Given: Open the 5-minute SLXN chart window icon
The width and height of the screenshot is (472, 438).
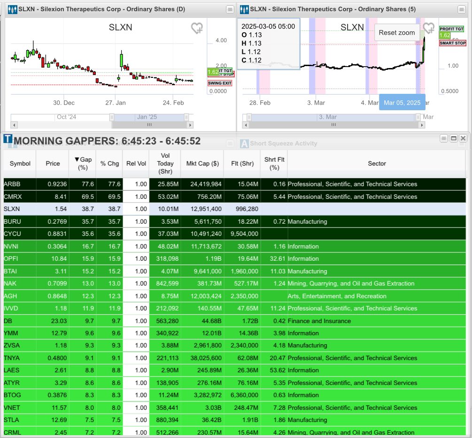Looking at the screenshot, I should pos(244,9).
